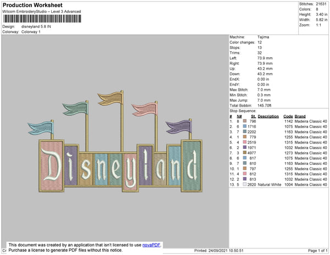The height and width of the screenshot is (255, 330).
Task: Click the color swatch for 796 stitches row
Action: tap(245, 121)
